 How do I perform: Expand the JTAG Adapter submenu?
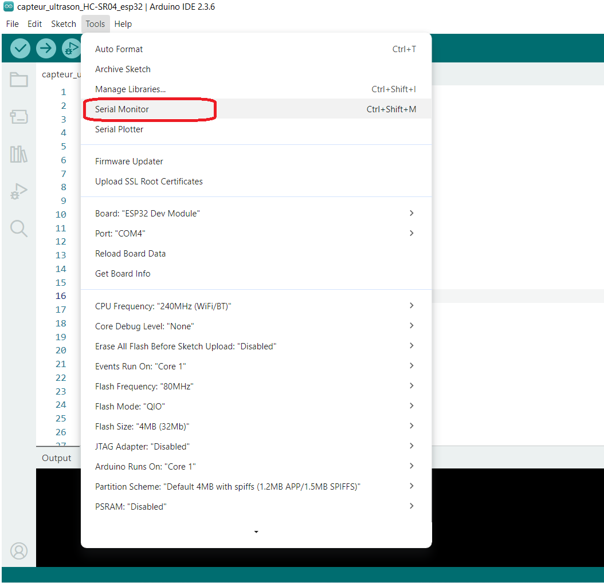point(256,446)
